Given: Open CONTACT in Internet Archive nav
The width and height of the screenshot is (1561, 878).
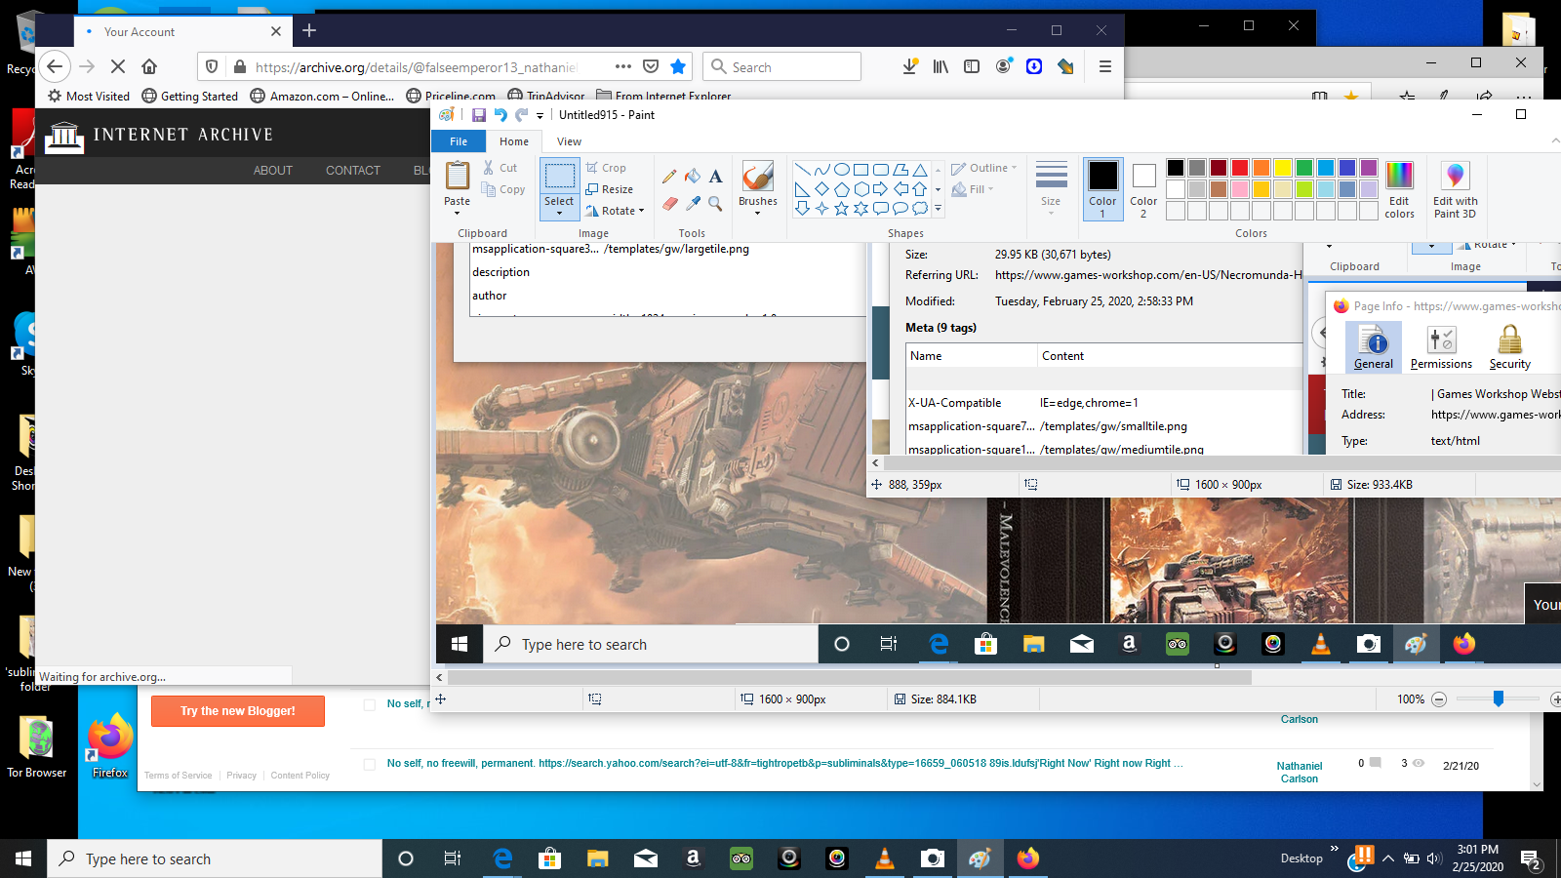Looking at the screenshot, I should tap(353, 171).
